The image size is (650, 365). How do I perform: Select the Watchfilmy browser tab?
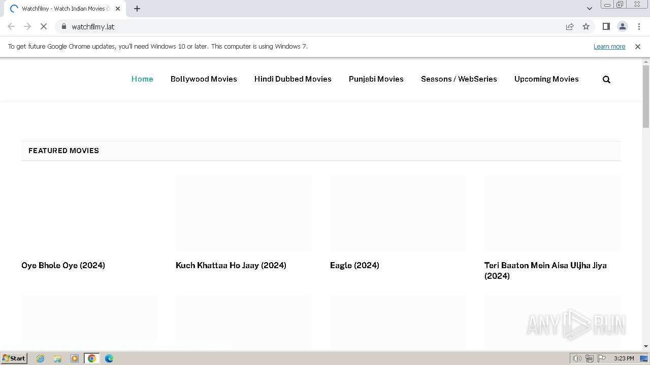(64, 9)
